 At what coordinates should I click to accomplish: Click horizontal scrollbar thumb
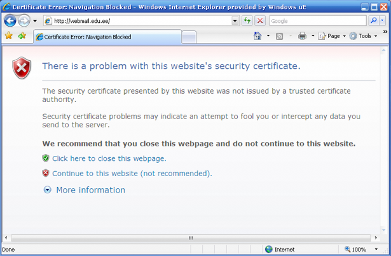pyautogui.click(x=191, y=238)
